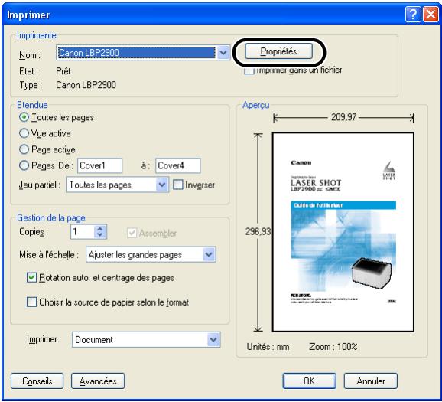Open the Avancées settings
Viewport: 442px width, 402px height.
click(98, 381)
